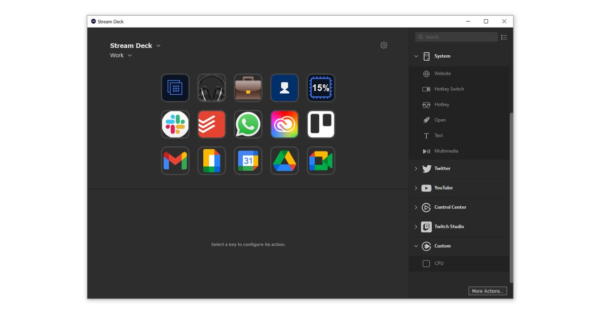This screenshot has height=333, width=592.
Task: Click the More Actions button
Action: 487,291
